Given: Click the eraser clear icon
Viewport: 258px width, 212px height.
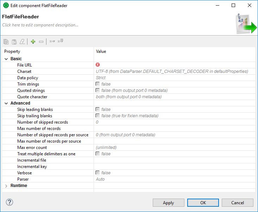Looking at the screenshot, I should click(23, 42).
